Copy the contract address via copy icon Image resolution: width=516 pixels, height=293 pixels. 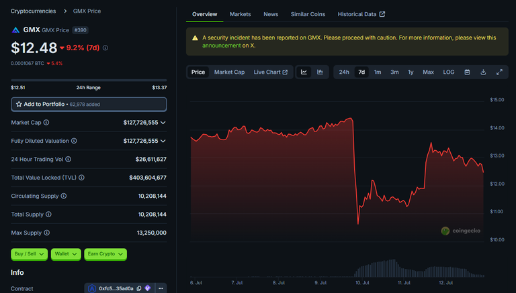tap(139, 288)
